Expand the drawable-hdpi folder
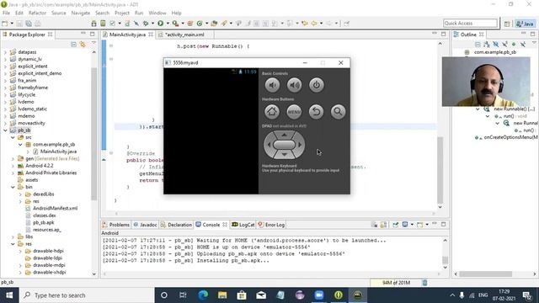539x303 pixels. [x=20, y=251]
